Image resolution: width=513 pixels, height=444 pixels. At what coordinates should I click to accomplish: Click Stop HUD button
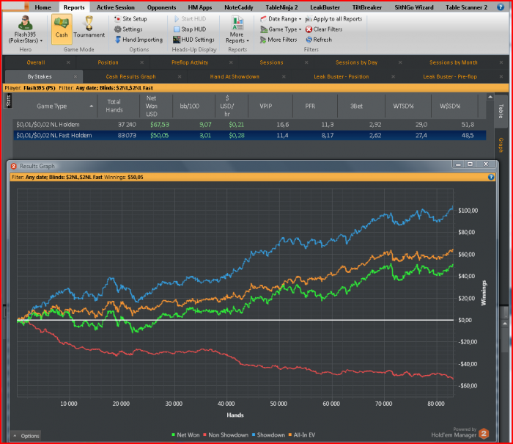point(190,29)
